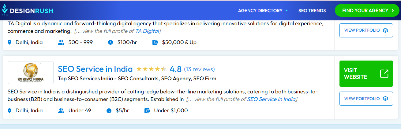The height and width of the screenshot is (129, 401).
Task: Click the external link icon on Visit Website
Action: (x=384, y=74)
